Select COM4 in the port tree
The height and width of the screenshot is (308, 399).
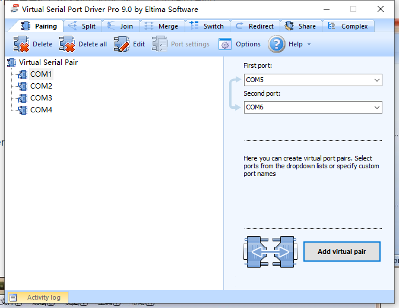tap(41, 110)
